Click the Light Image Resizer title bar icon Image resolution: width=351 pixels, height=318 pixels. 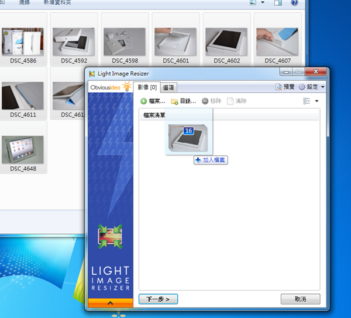(92, 74)
